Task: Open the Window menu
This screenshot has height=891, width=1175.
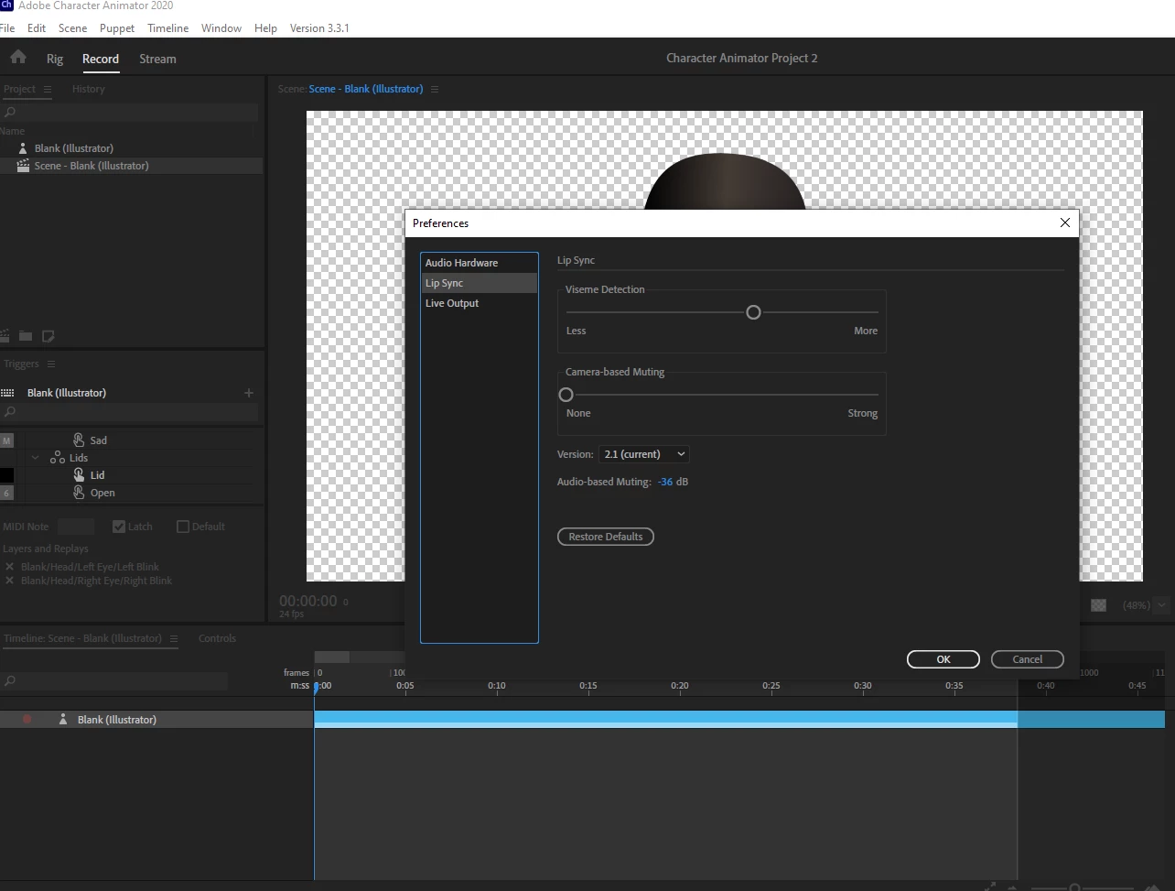Action: coord(221,28)
